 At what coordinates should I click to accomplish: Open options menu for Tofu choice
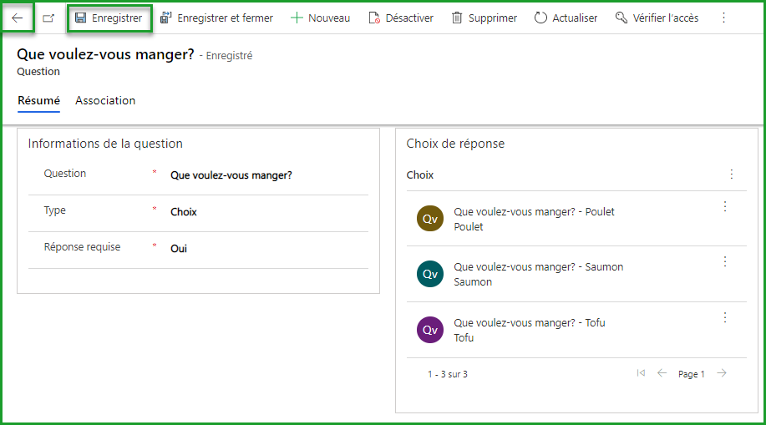[724, 317]
